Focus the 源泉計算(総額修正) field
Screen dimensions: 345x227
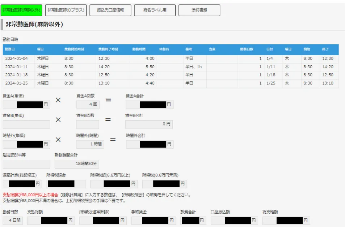point(22,184)
